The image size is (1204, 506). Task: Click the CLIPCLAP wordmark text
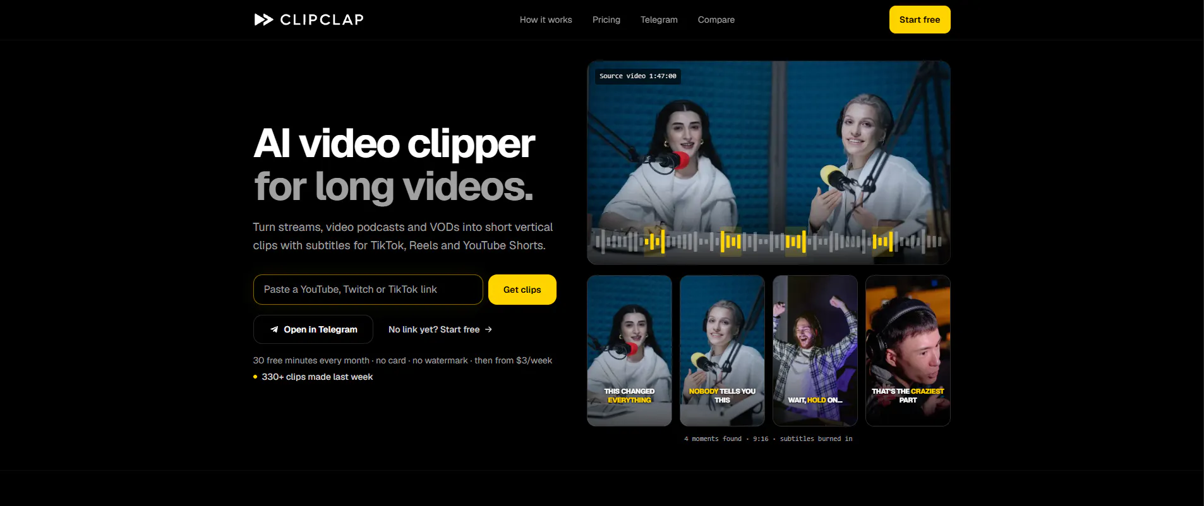click(322, 20)
